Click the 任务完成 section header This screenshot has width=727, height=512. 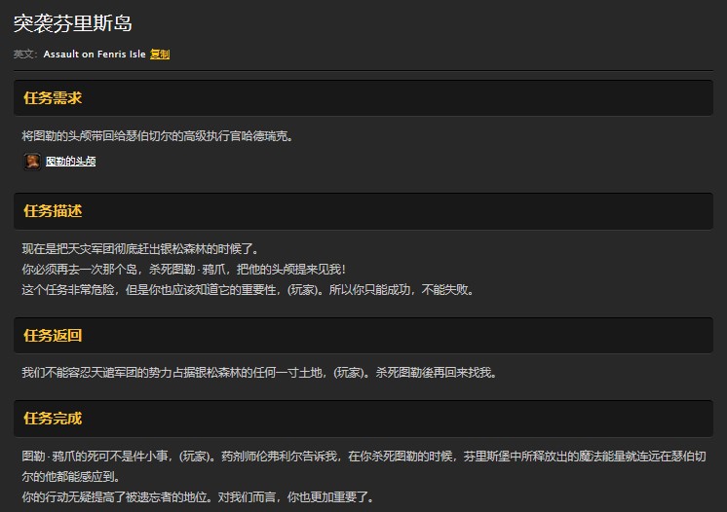53,419
